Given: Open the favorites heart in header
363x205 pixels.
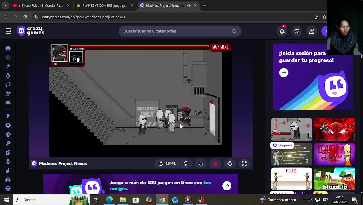Looking at the screenshot, I should (297, 31).
